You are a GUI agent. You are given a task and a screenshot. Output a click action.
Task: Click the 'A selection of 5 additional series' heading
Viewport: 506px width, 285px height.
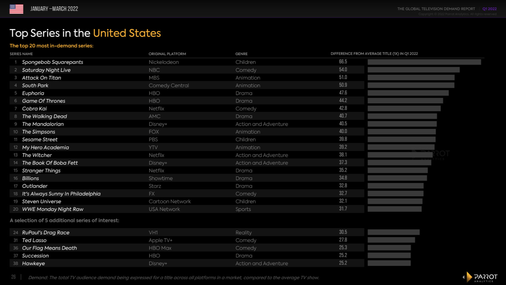(x=64, y=220)
